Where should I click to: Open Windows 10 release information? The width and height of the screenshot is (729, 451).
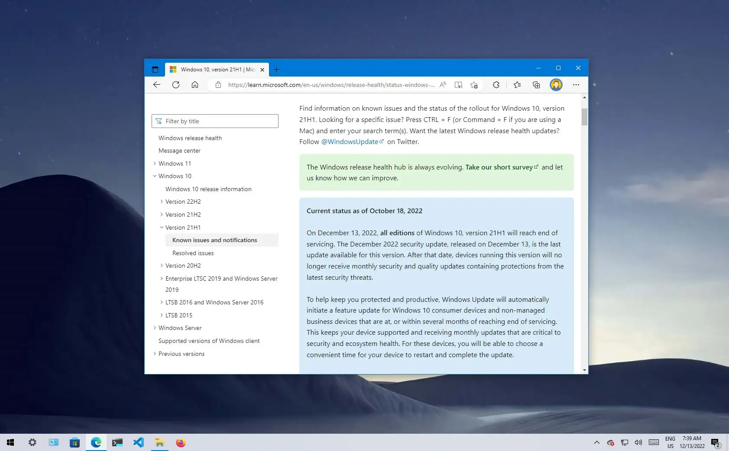208,189
